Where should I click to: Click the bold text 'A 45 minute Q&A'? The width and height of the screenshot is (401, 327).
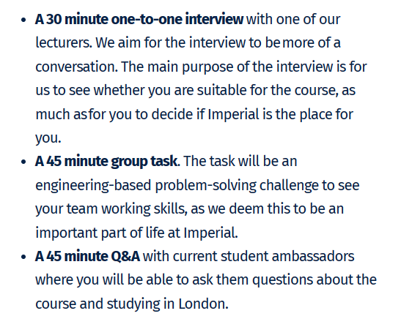click(x=87, y=256)
